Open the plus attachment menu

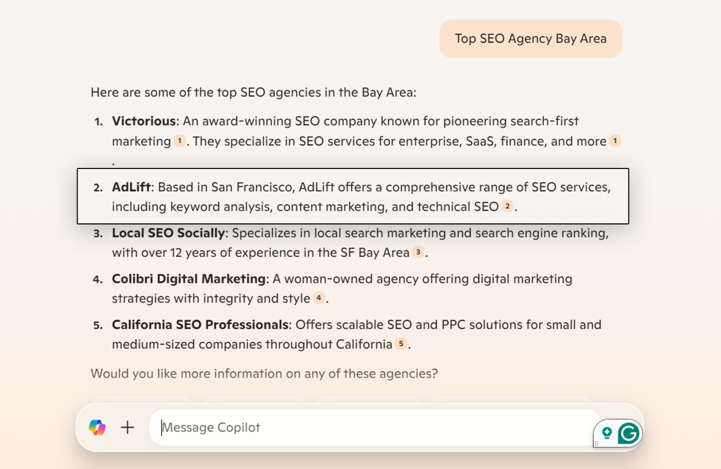[127, 428]
